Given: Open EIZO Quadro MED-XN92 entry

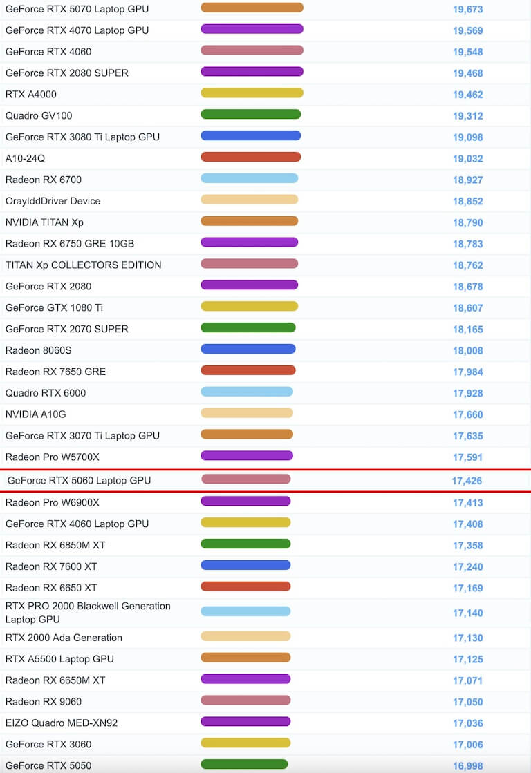Looking at the screenshot, I should (62, 723).
